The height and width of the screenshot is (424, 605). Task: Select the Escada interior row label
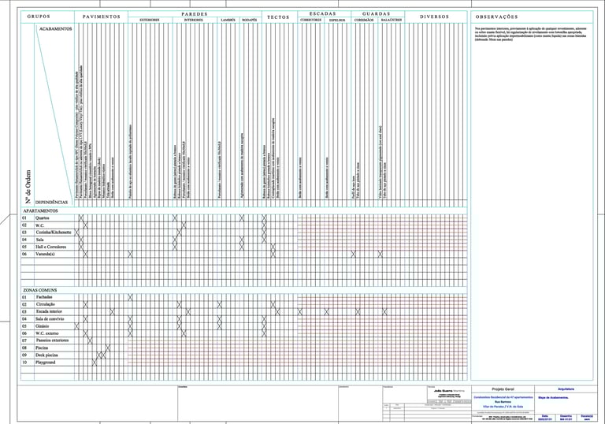pyautogui.click(x=49, y=311)
